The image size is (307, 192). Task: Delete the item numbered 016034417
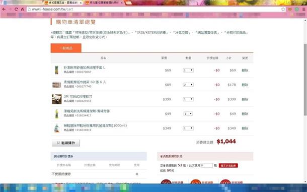point(245,114)
